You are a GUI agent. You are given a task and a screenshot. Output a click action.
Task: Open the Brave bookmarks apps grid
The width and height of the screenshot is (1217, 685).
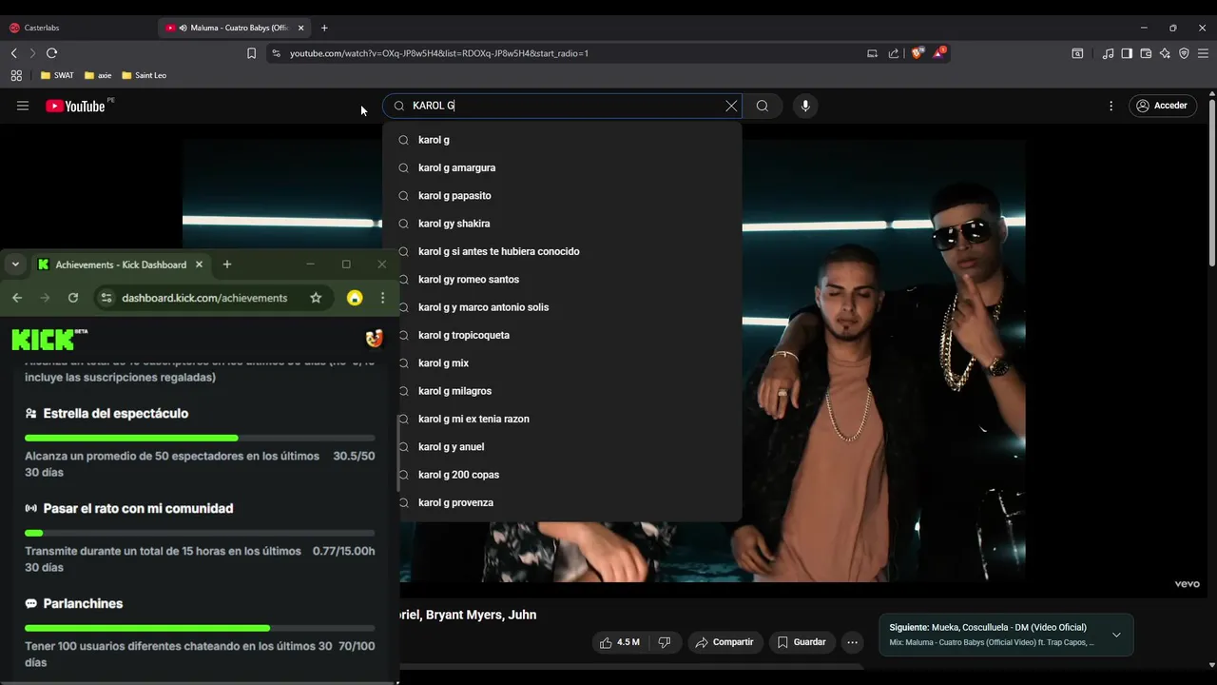[x=16, y=75]
